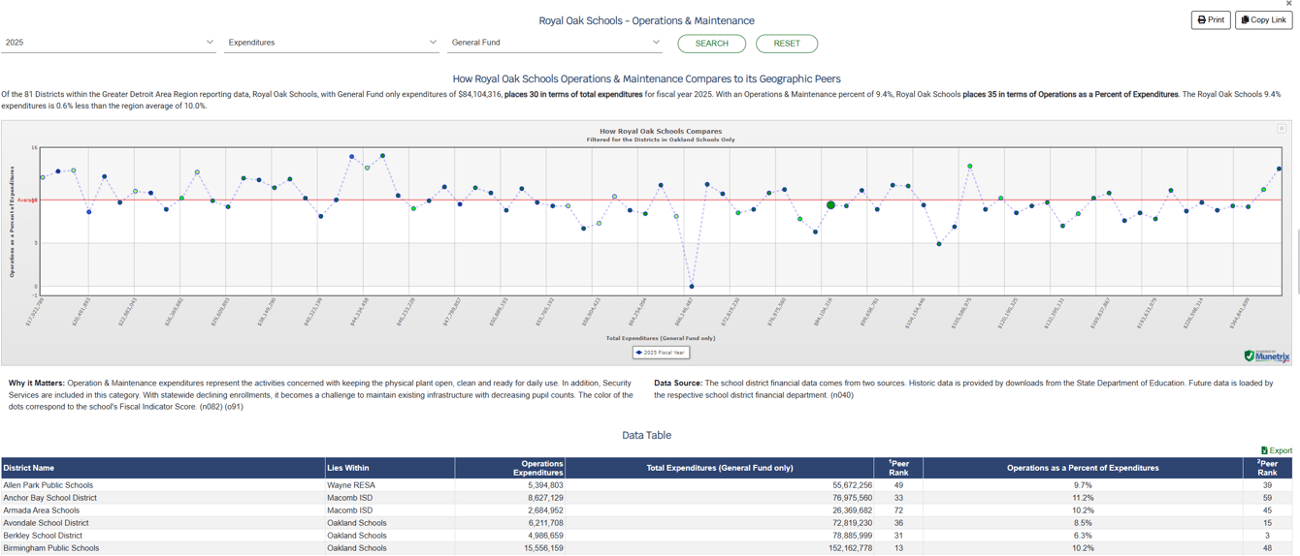Click operations value 15,556,159 for Birmingham

coord(543,548)
